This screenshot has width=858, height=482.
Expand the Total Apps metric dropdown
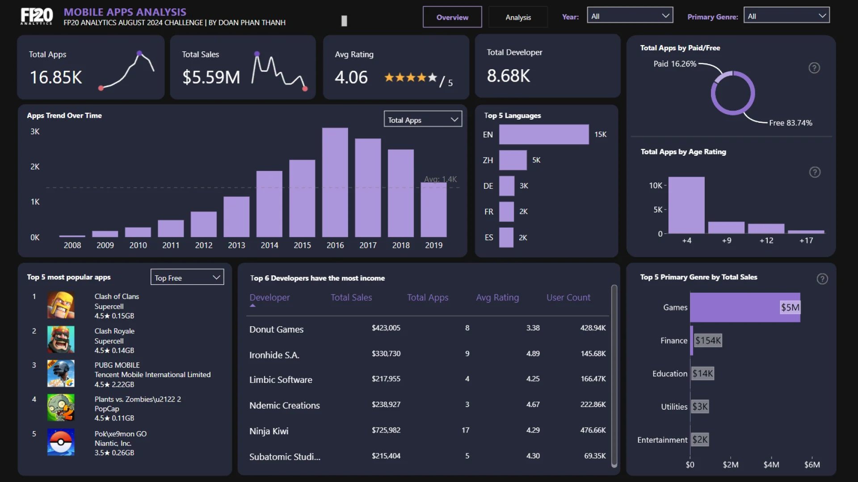coord(423,120)
